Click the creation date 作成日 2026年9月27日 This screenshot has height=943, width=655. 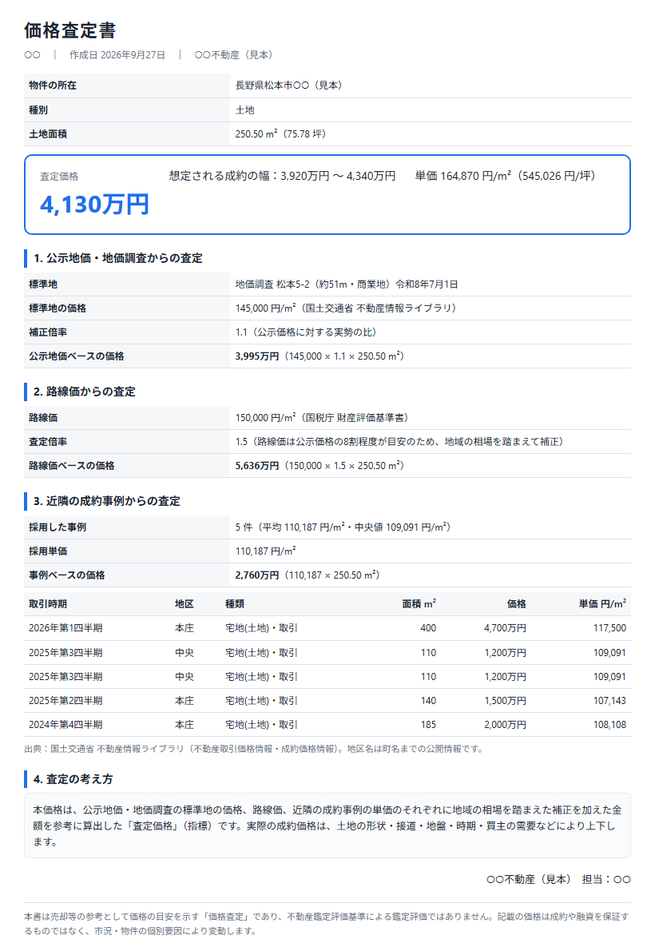[x=117, y=54]
